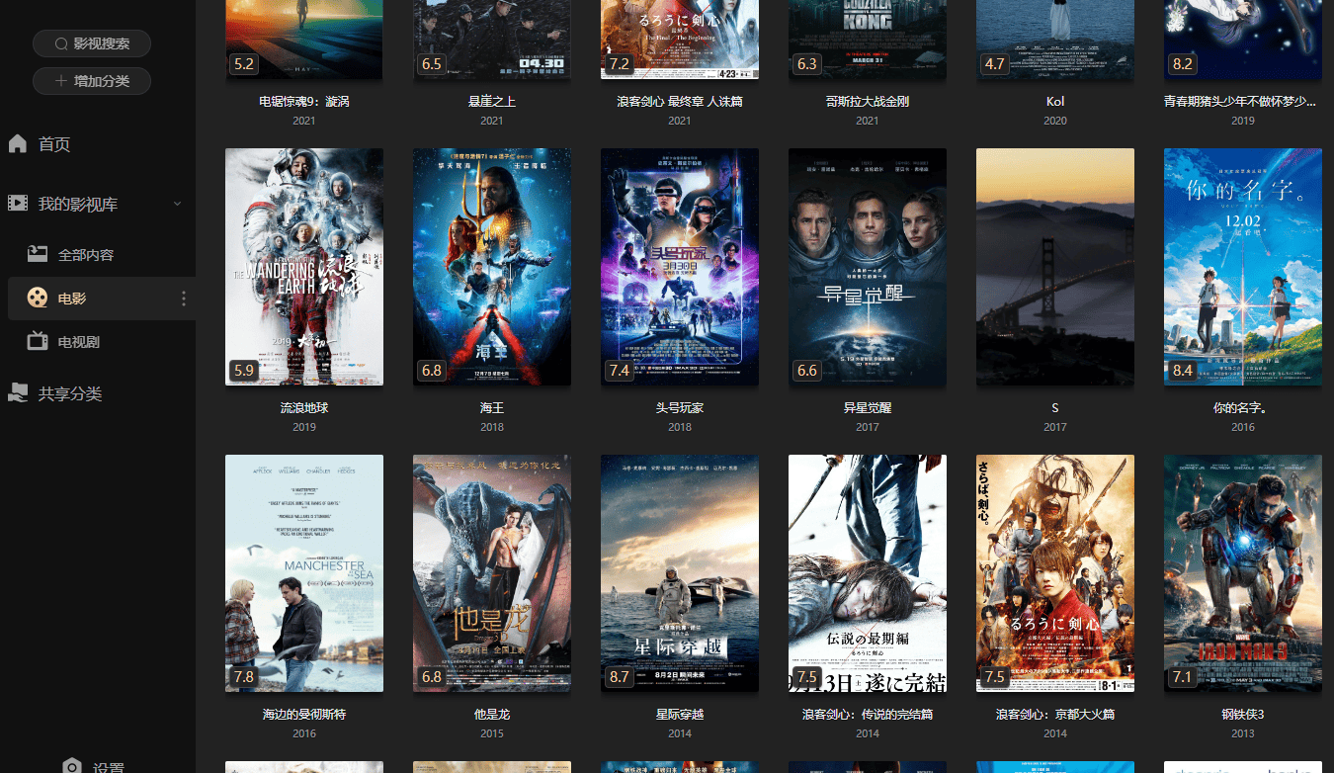1334x773 pixels.
Task: Open the 哥斯拉大战金刚 poster rated 6.3
Action: tap(868, 40)
